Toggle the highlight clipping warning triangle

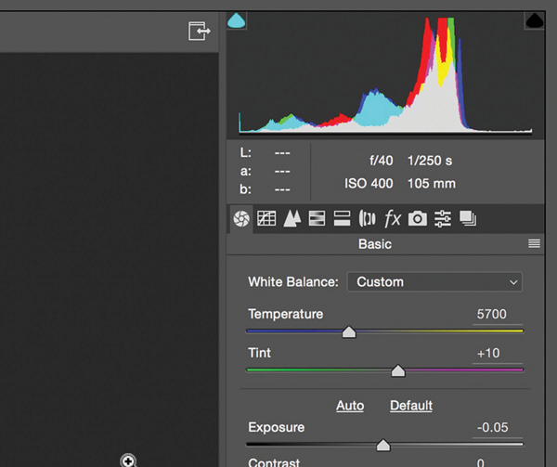tap(535, 19)
